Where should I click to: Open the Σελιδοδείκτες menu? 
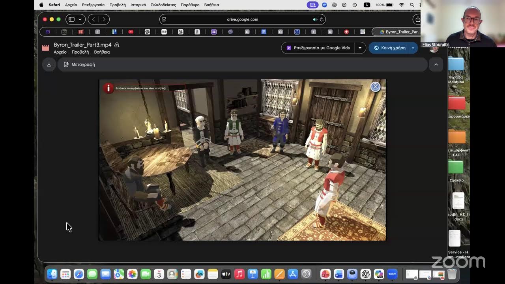[x=163, y=5]
